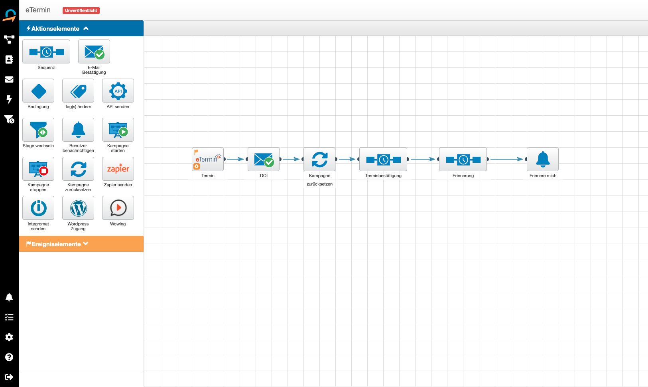Click the Erinnere mich bell node
This screenshot has height=387, width=648.
[x=543, y=160]
